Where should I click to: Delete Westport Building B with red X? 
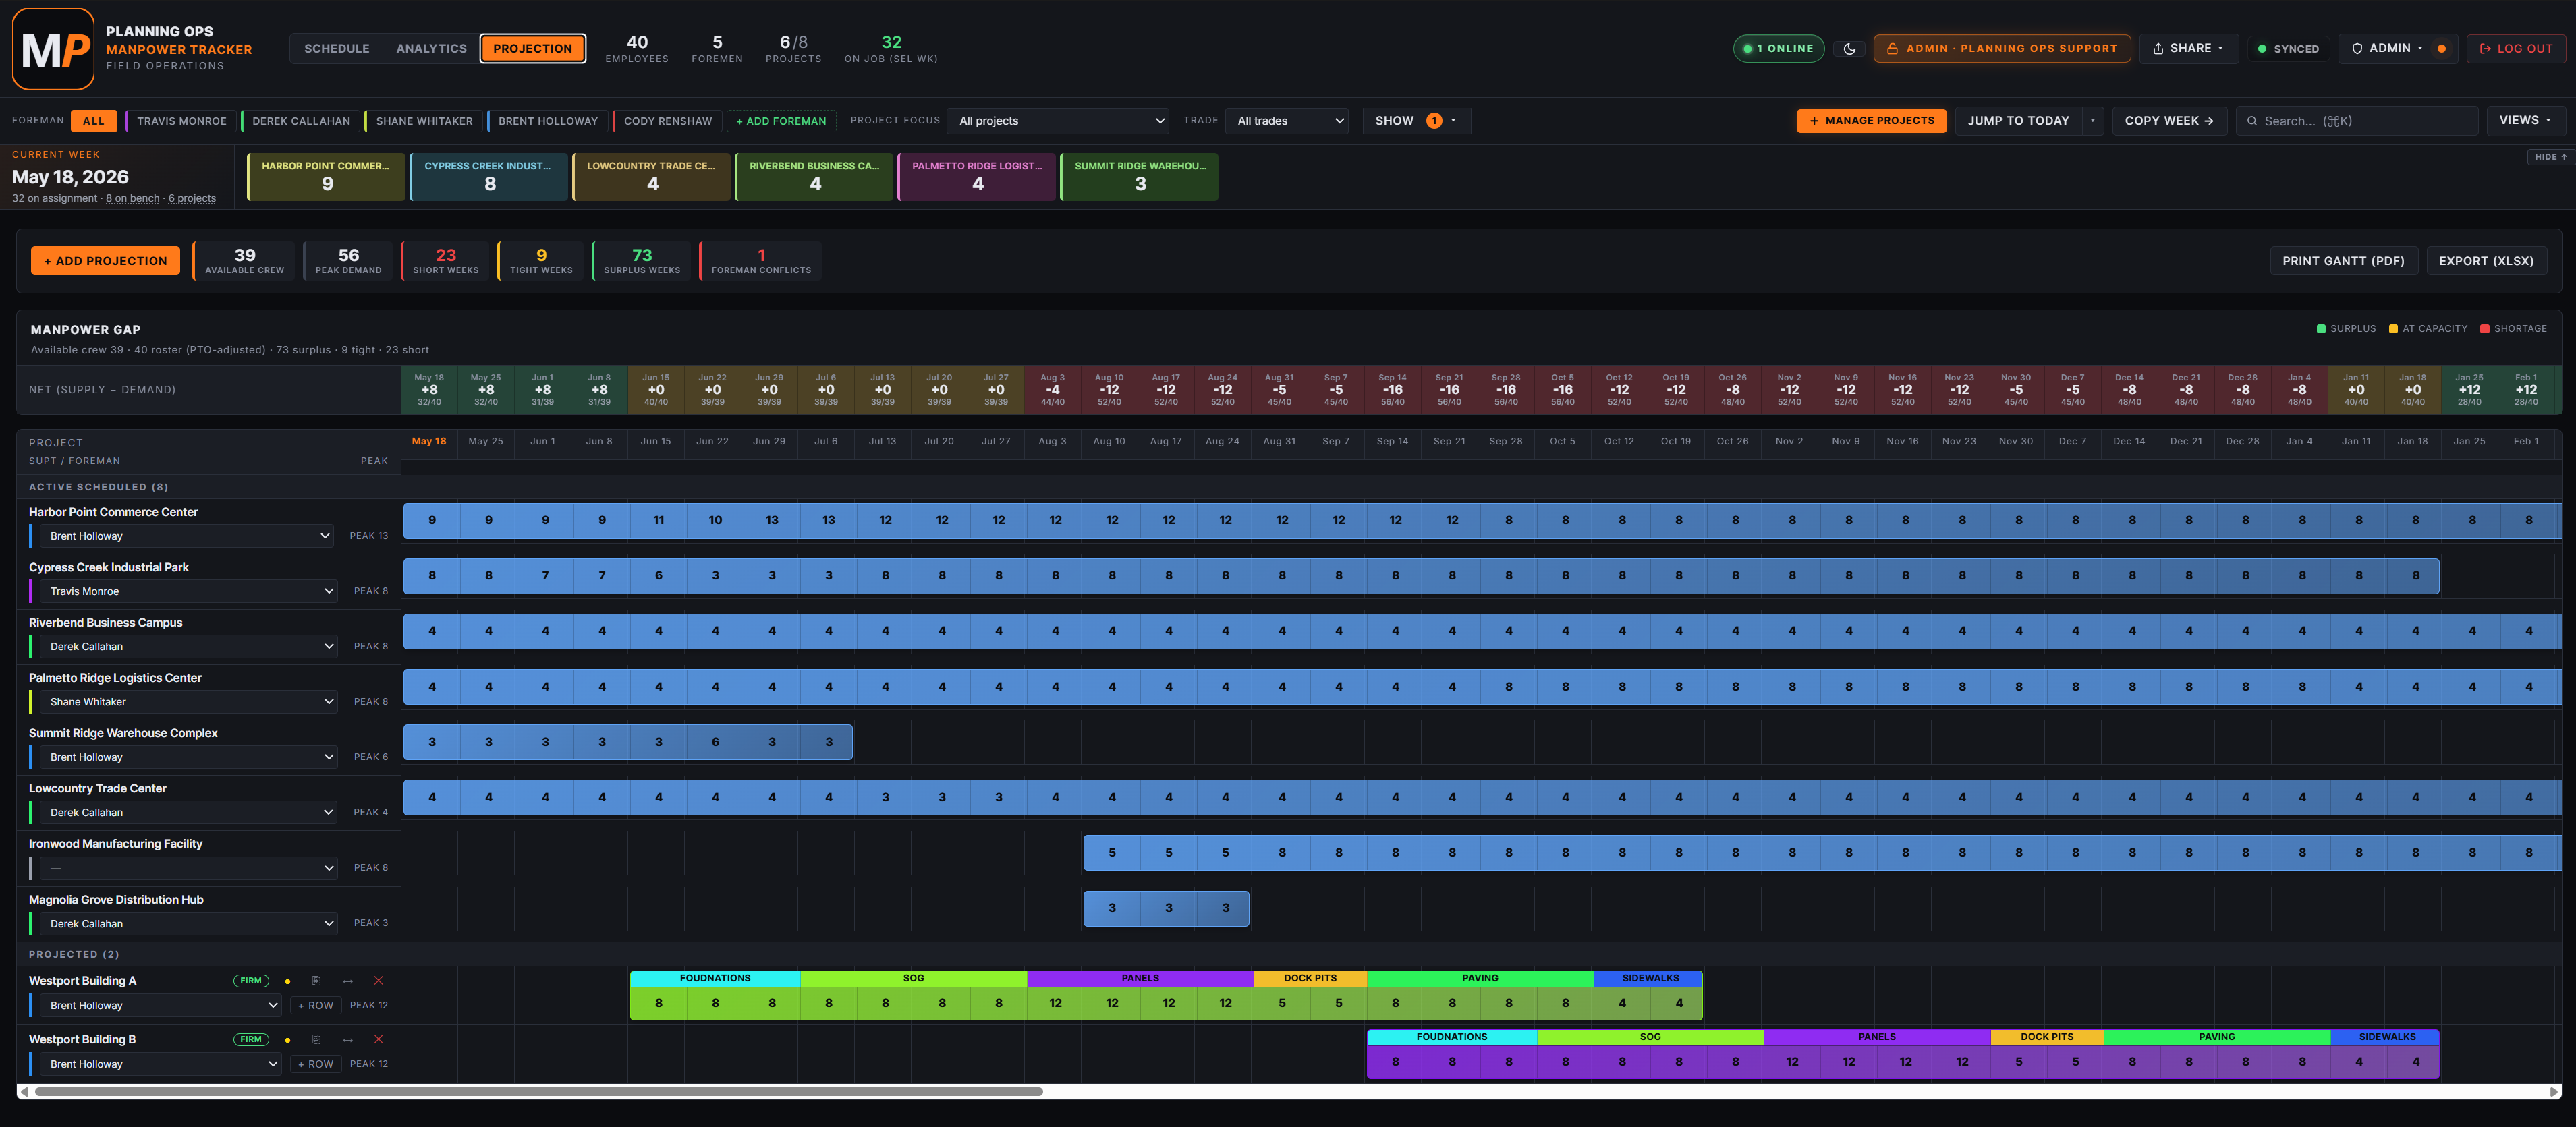[x=378, y=1039]
